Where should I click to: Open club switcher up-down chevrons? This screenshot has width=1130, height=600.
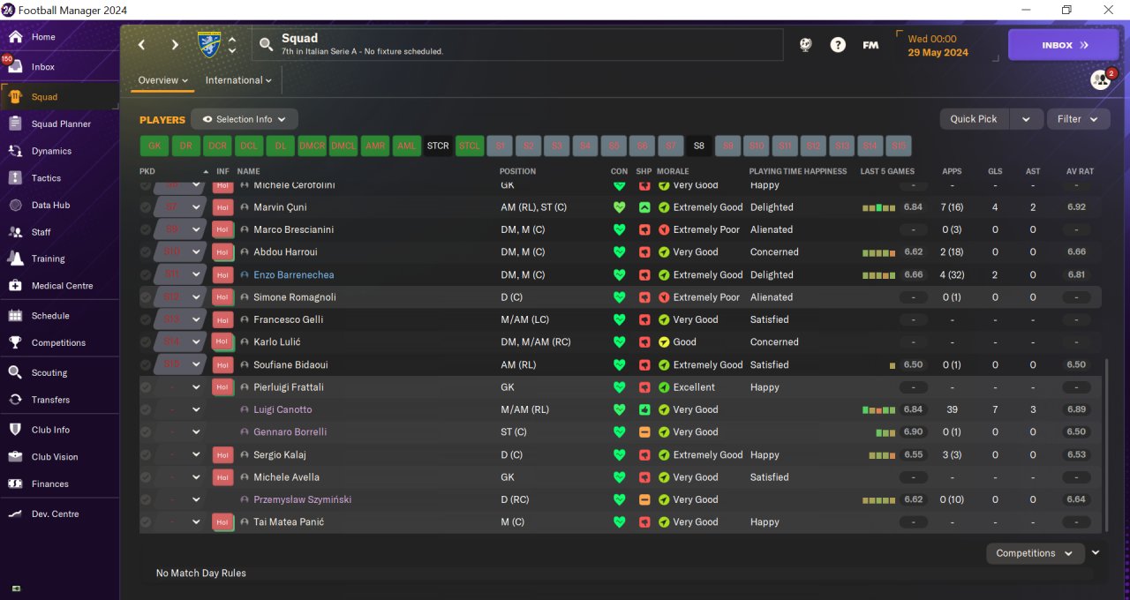[x=232, y=45]
